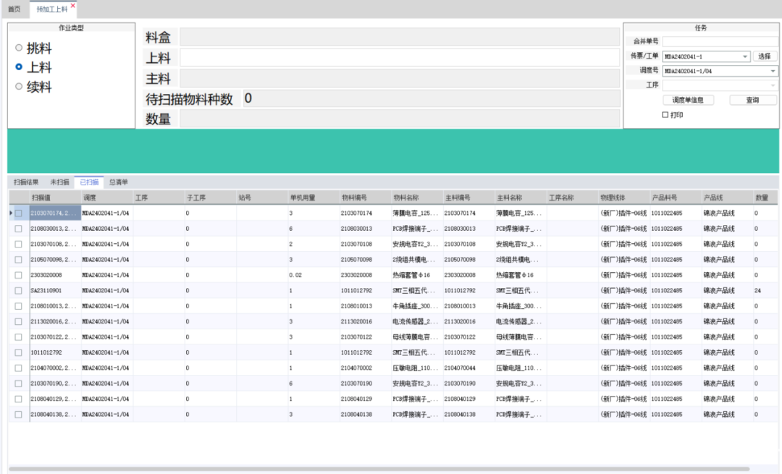Enable the 打印 checkbox
Viewport: 782px width, 474px height.
pyautogui.click(x=665, y=115)
